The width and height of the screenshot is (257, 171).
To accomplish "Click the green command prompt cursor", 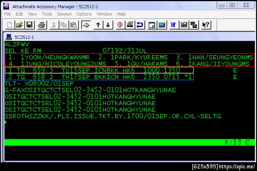I will tap(6, 122).
